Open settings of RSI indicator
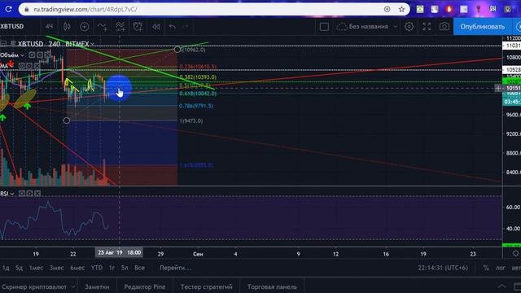 29,193
